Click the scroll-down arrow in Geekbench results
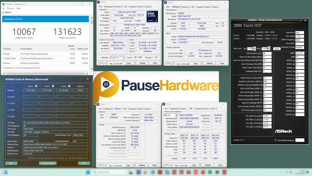The height and width of the screenshot is (176, 312). 92,69
